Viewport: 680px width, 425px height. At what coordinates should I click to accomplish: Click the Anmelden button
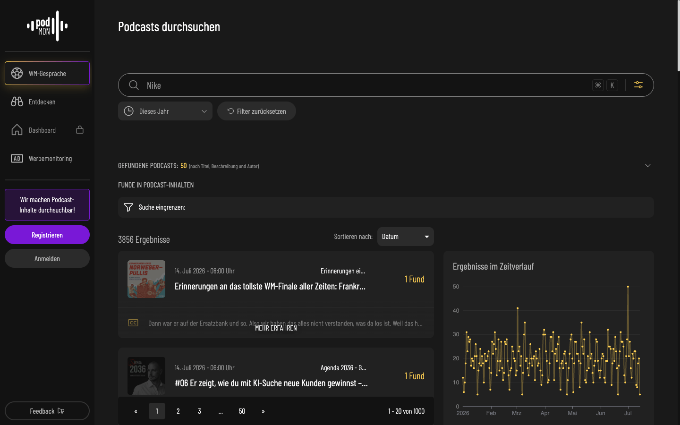[47, 258]
